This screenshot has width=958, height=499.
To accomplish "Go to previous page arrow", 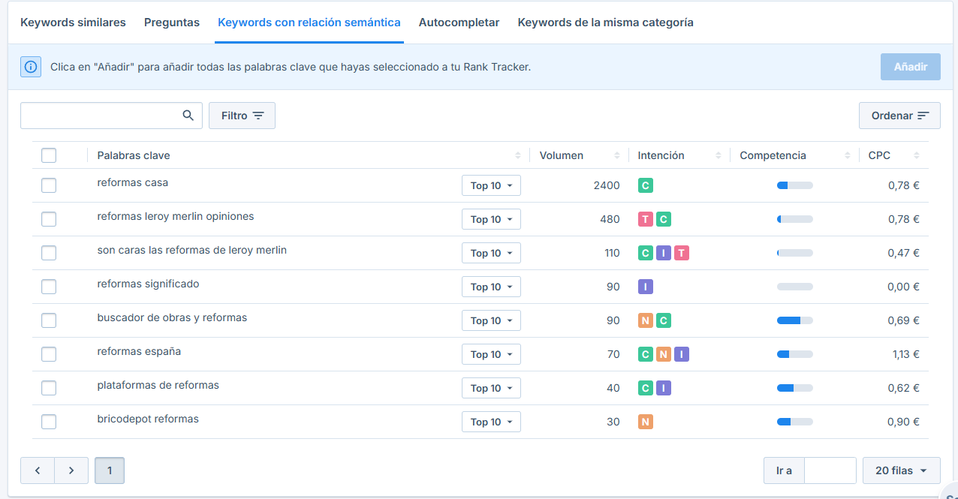I will (x=38, y=470).
